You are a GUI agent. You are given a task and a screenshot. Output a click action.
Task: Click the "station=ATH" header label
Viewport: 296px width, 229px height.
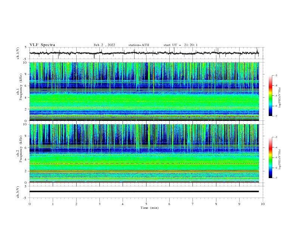pyautogui.click(x=139, y=45)
